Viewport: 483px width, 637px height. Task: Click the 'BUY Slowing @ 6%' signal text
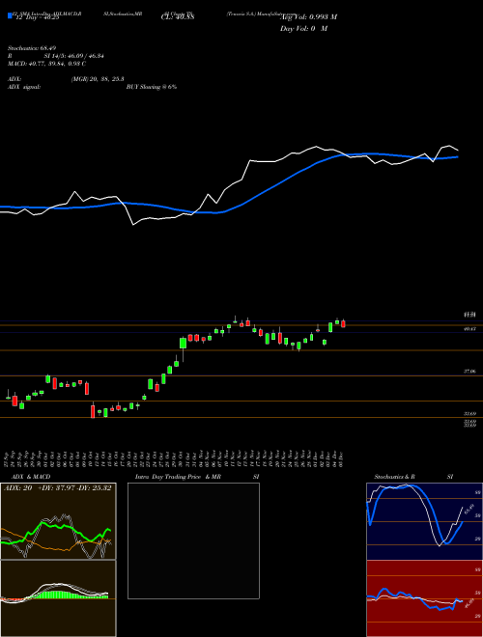152,87
